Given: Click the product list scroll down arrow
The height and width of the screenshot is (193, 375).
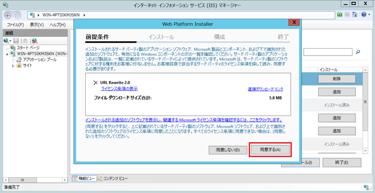Looking at the screenshot, I should click(365, 150).
